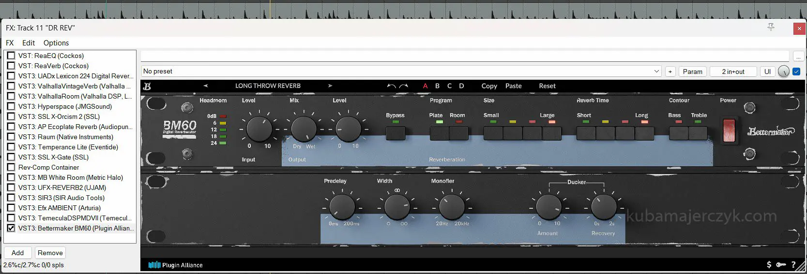Screen dimensions: 807x274
Task: Open the Edit menu
Action: (29, 43)
